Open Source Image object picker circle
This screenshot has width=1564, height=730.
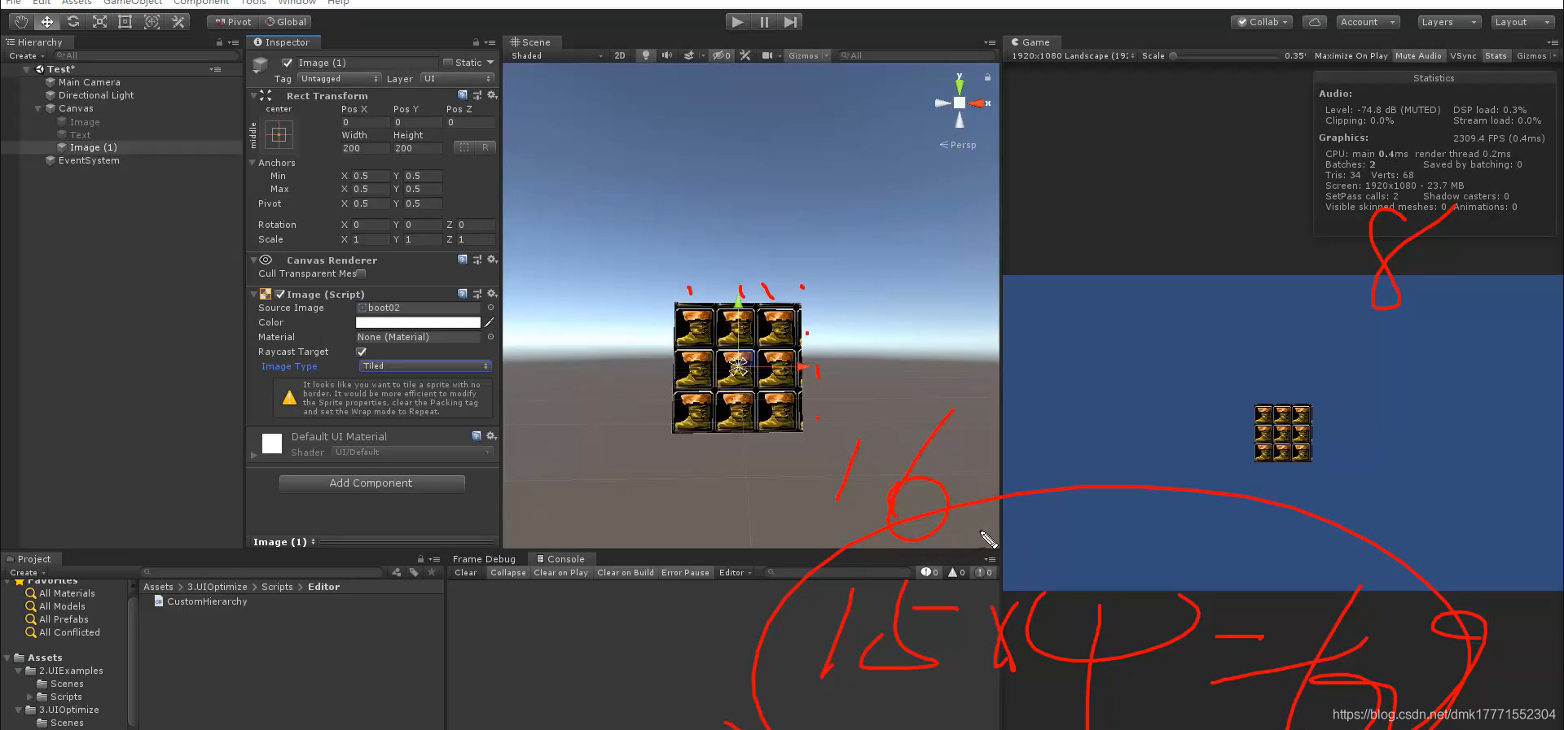pyautogui.click(x=490, y=308)
